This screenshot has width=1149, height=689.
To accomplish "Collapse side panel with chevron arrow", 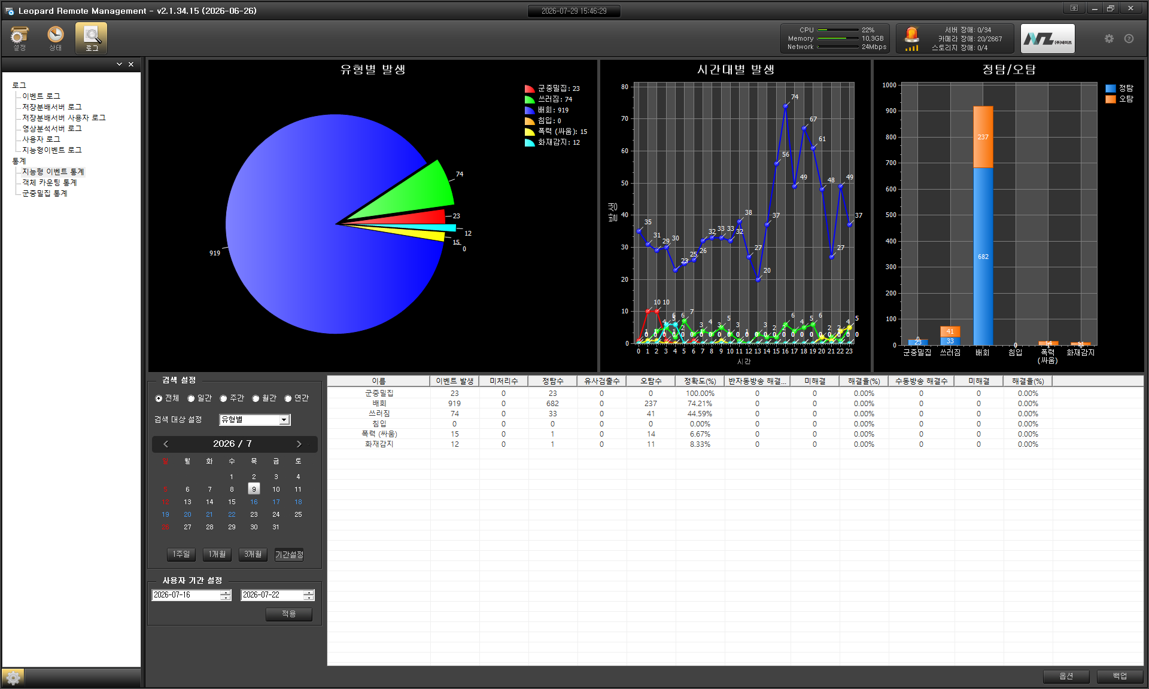I will tap(119, 64).
